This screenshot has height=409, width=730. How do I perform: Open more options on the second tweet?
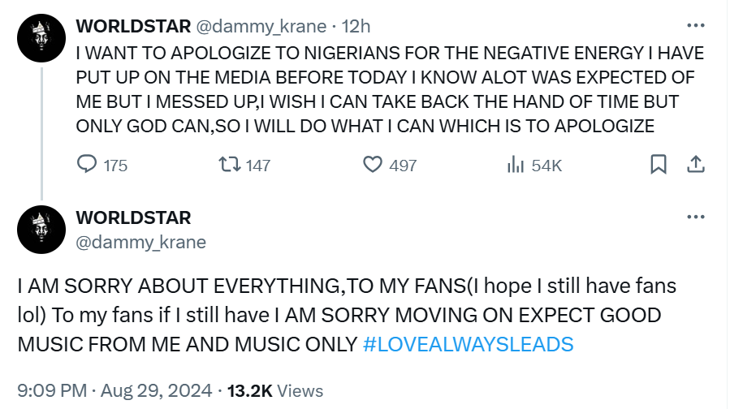tap(695, 217)
